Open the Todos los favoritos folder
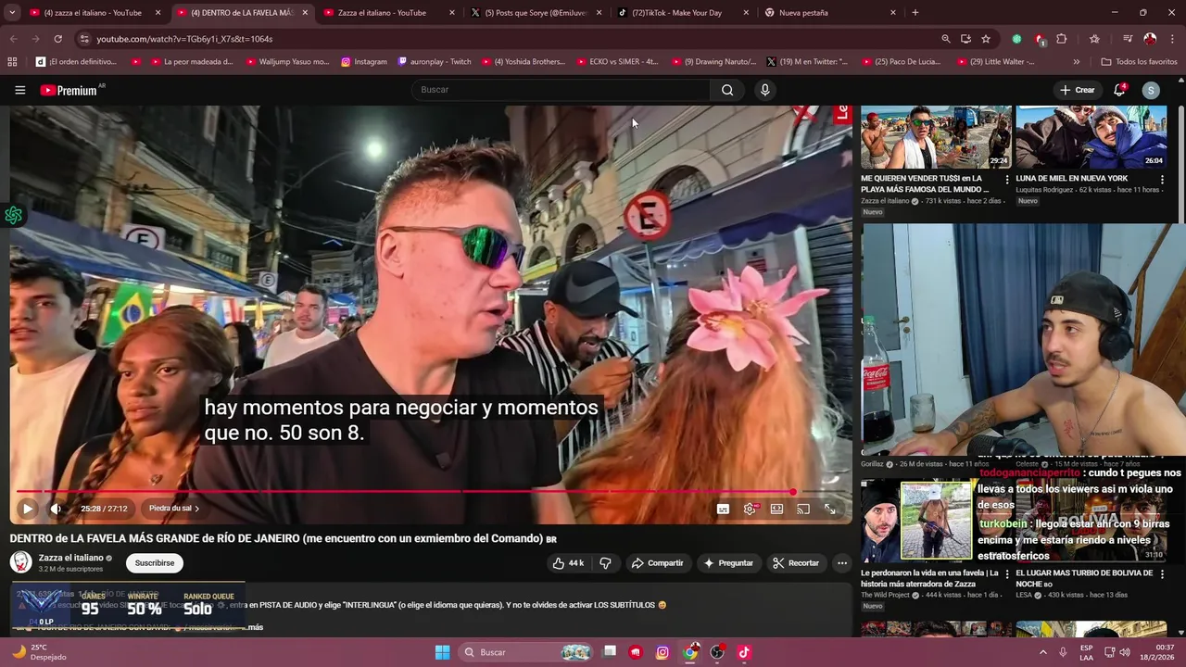Screen dimensions: 1186x667 pos(1139,62)
